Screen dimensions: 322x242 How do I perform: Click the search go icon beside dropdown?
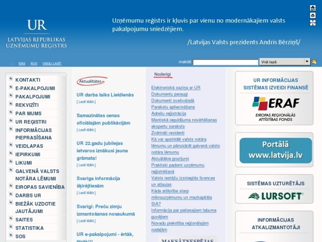point(314,62)
